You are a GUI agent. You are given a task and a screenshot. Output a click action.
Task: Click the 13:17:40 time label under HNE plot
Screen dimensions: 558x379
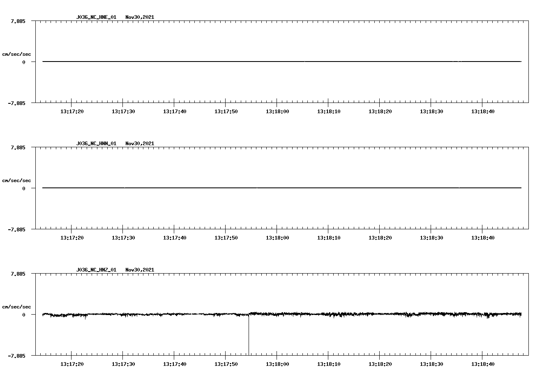coord(175,112)
